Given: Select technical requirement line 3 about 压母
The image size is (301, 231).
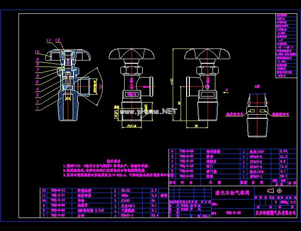Looking at the screenshot, I should [x=119, y=175].
